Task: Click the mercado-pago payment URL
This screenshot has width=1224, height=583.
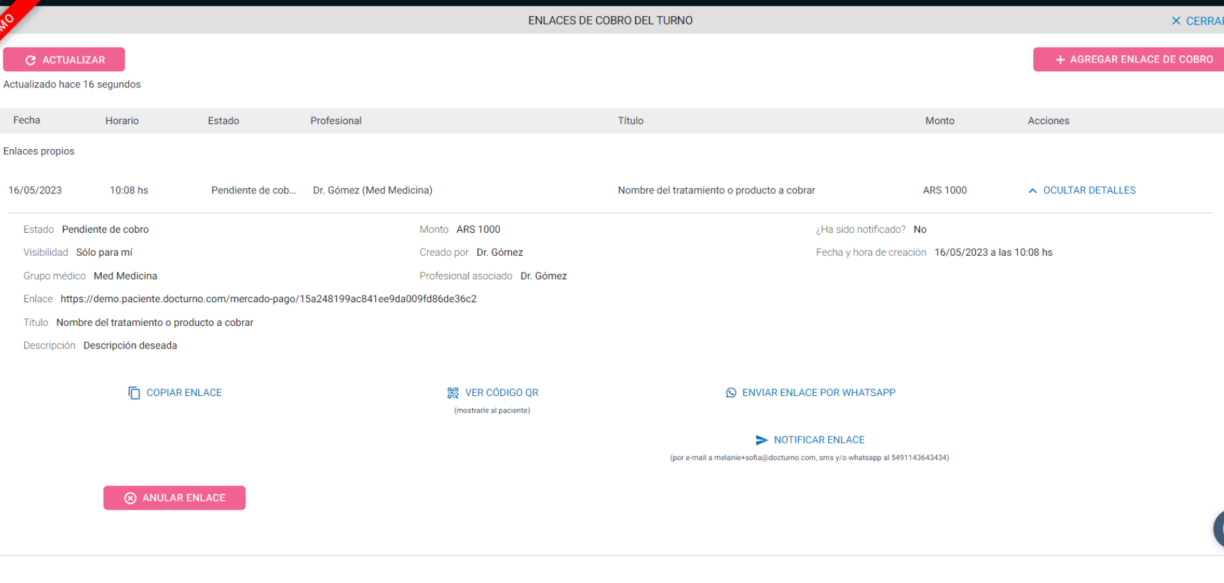Action: [x=269, y=299]
